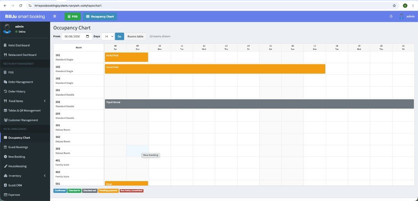The image size is (418, 201).
Task: Open Order History in sidebar
Action: click(x=25, y=92)
